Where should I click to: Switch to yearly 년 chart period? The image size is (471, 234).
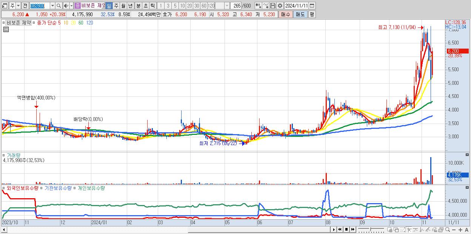[130, 6]
